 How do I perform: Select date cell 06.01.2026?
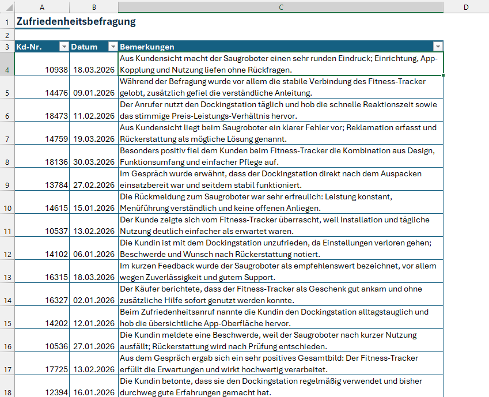point(94,248)
